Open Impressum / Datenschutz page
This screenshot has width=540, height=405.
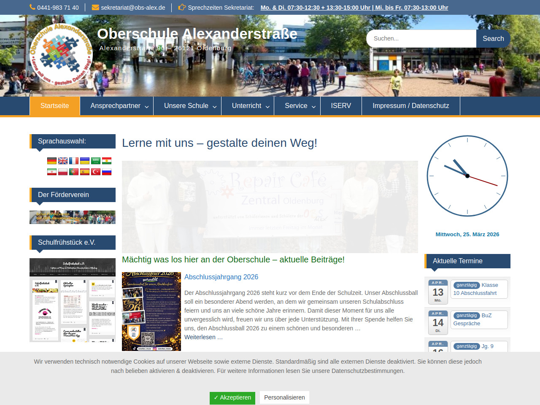[410, 106]
